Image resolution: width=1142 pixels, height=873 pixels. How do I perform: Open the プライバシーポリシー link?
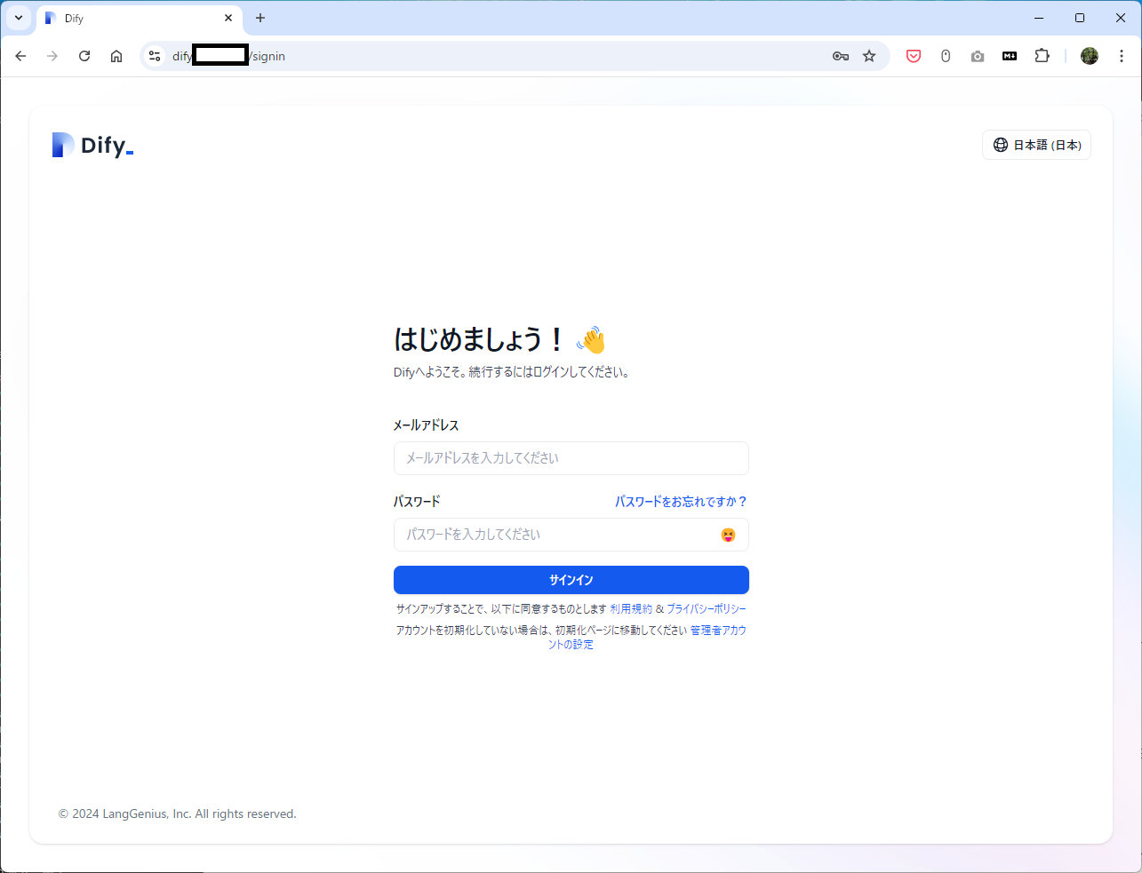point(707,609)
